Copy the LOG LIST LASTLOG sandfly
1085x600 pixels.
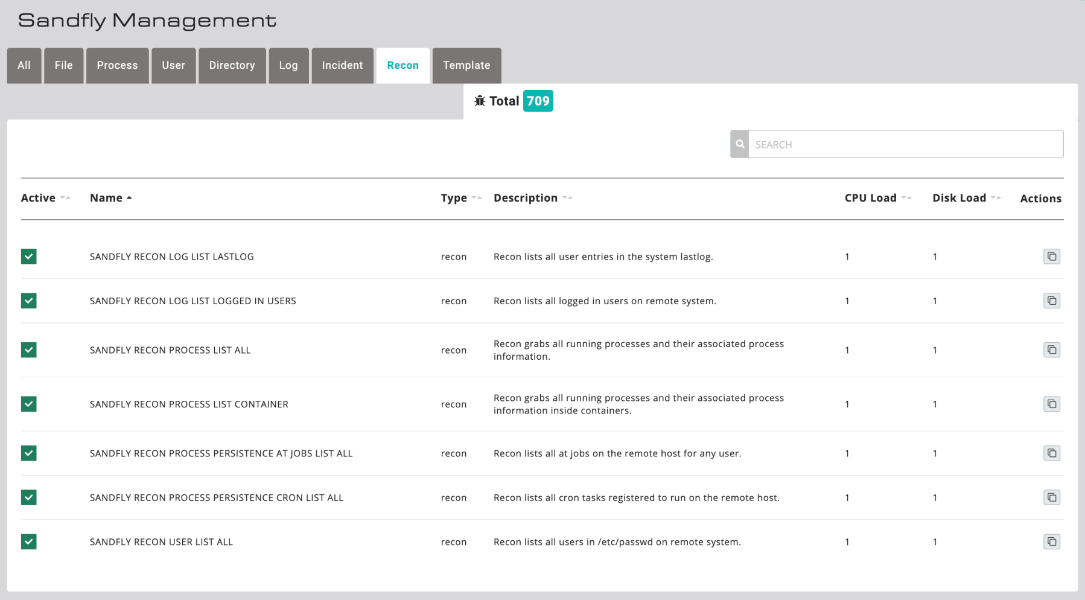tap(1052, 257)
